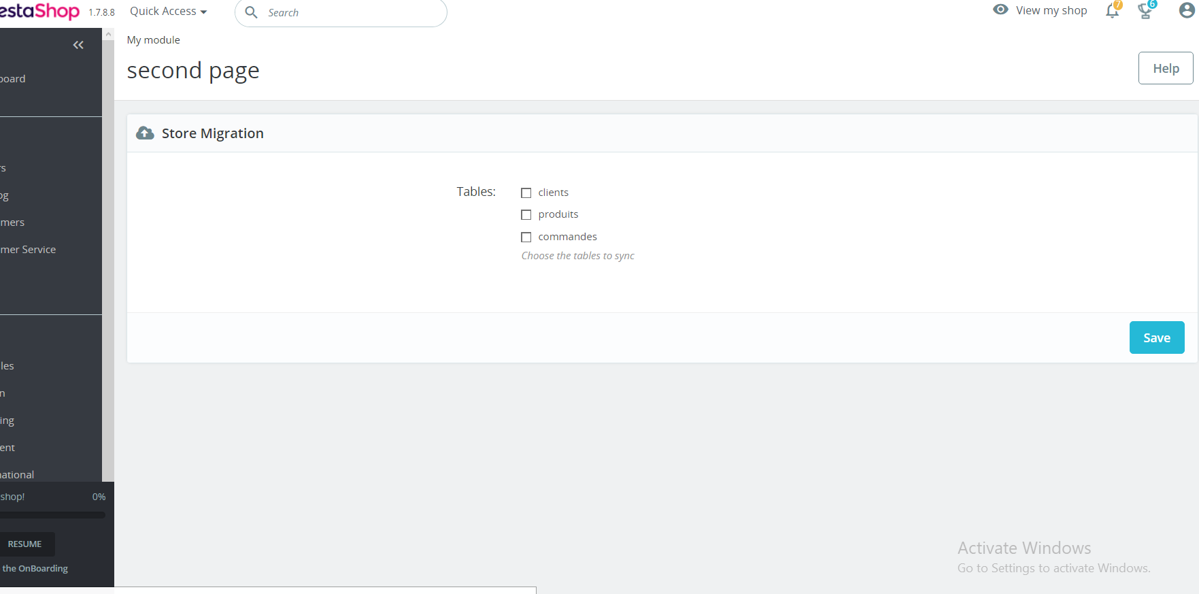
Task: Expand the Quick Access dropdown
Action: [x=169, y=12]
